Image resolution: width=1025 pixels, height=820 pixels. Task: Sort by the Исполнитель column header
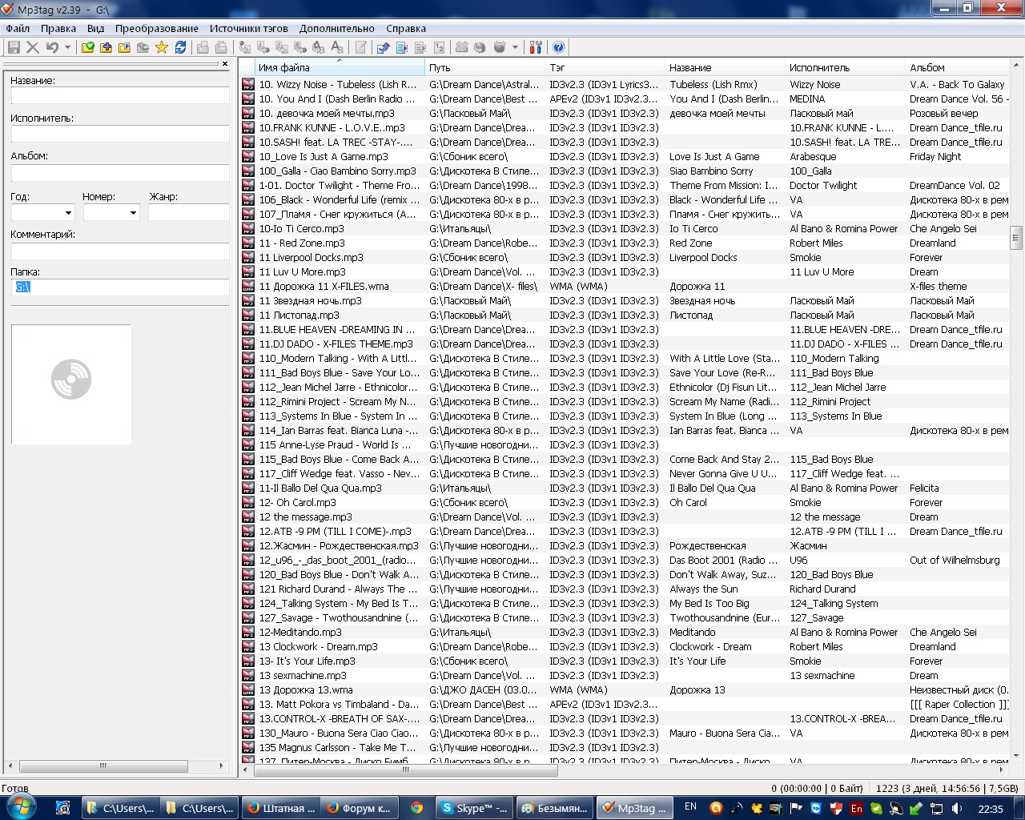click(x=846, y=68)
